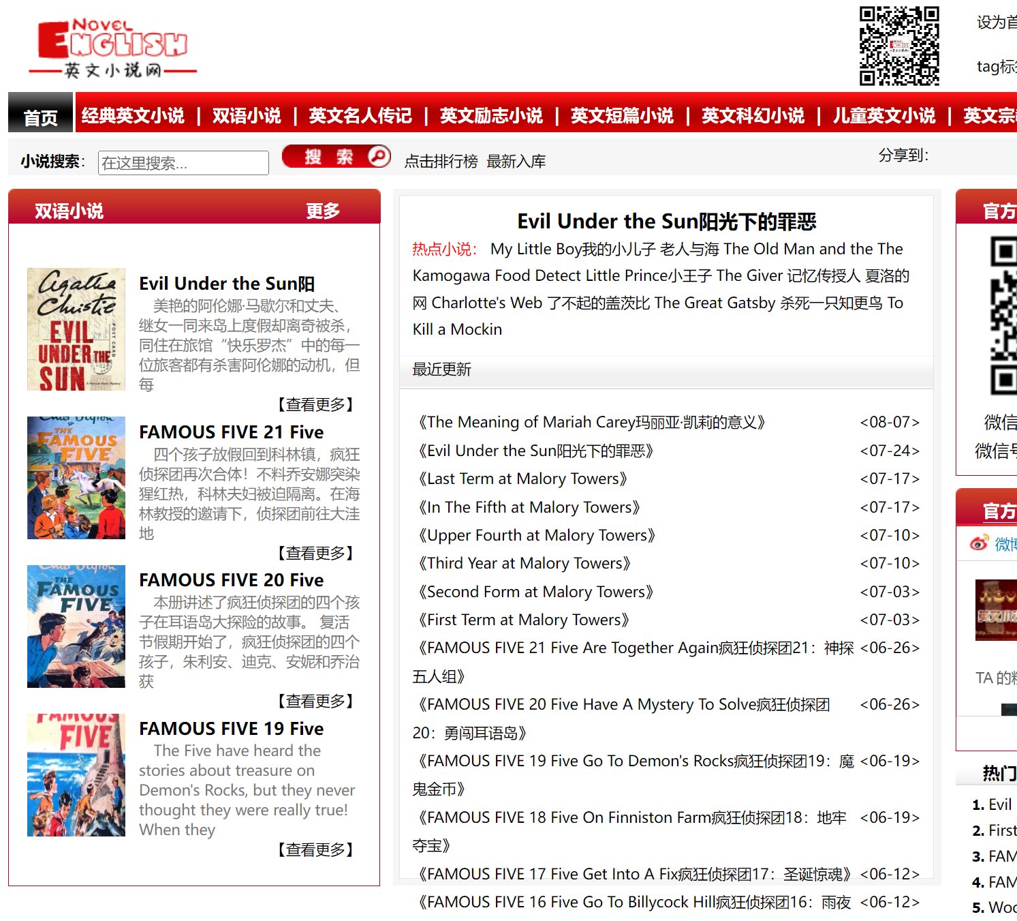This screenshot has height=921, width=1017.
Task: Click the Evil Under the Sun阳 card title
Action: pyautogui.click(x=227, y=284)
